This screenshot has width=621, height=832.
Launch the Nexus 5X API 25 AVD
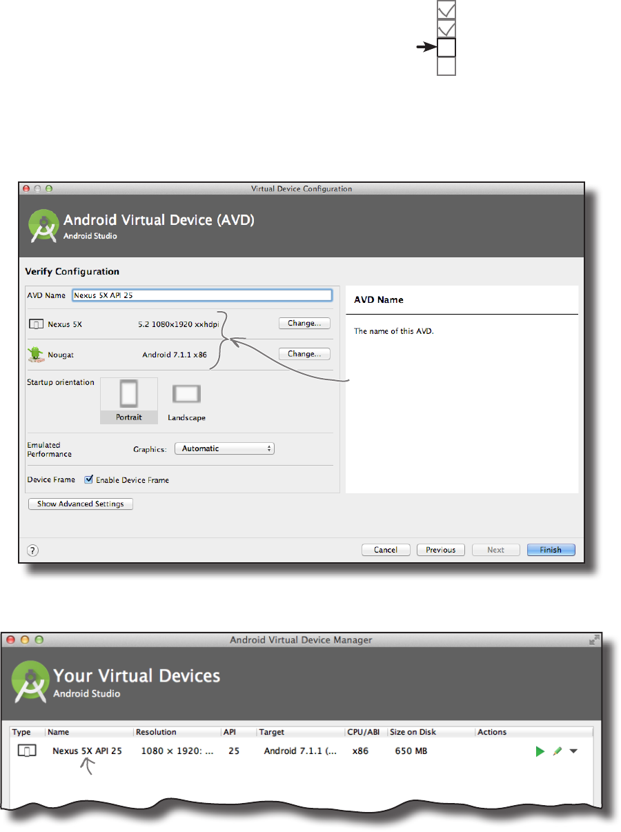click(x=540, y=751)
